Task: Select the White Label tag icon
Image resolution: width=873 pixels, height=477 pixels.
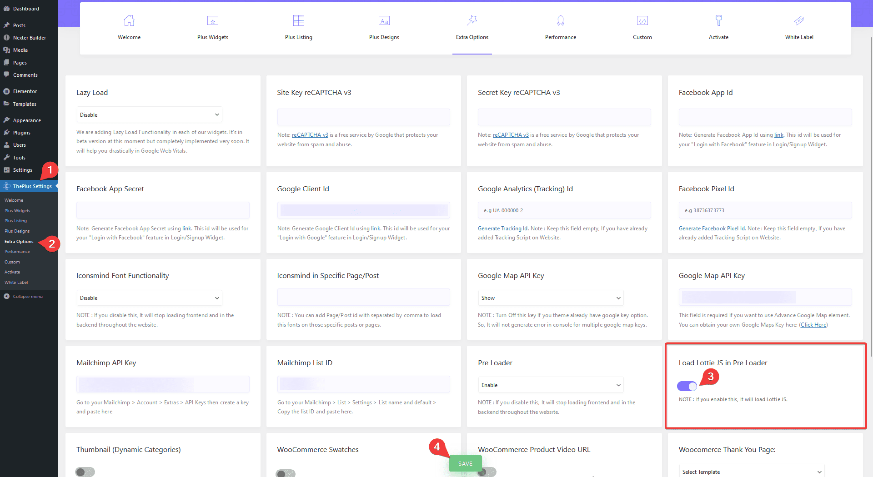Action: click(799, 20)
